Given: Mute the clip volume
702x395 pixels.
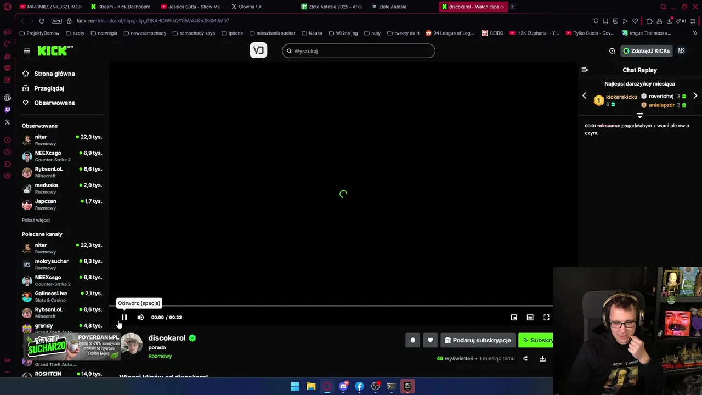Looking at the screenshot, I should 140,317.
